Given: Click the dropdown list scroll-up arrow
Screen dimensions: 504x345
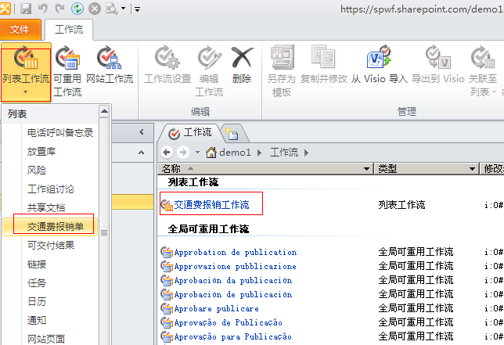Looking at the screenshot, I should pos(104,111).
